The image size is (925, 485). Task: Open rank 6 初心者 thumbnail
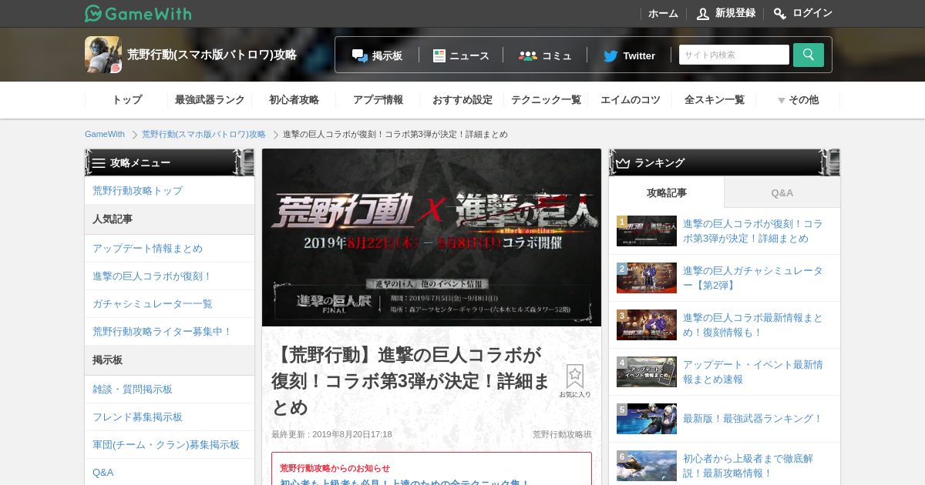tap(647, 466)
